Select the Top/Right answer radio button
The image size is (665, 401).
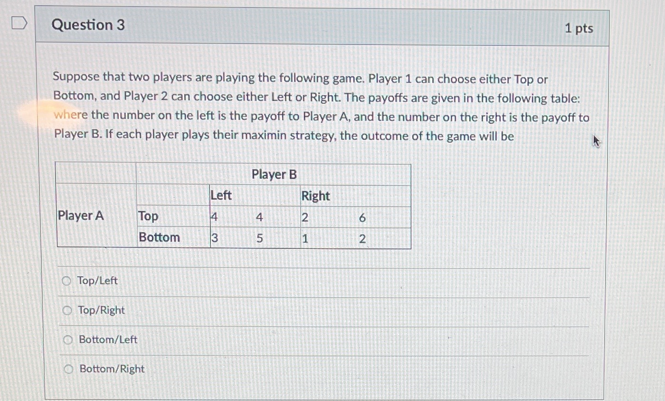(66, 310)
